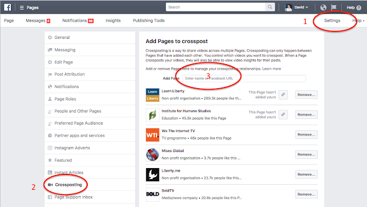The image size is (367, 207).
Task: Click the flag icon in top bar
Action: point(334,7)
